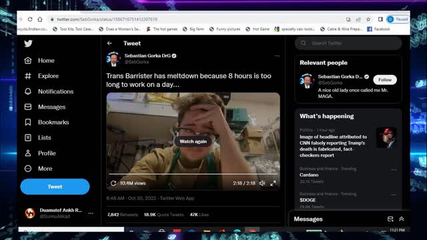Click the browser Home icon
Image resolution: width=427 pixels, height=240 pixels.
click(40, 19)
